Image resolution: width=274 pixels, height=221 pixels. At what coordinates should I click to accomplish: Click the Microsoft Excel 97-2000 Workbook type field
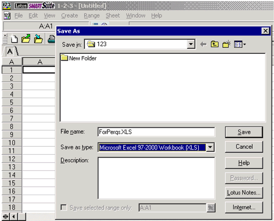pos(152,147)
